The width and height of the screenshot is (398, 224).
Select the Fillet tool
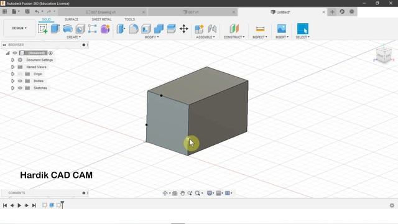point(134,29)
